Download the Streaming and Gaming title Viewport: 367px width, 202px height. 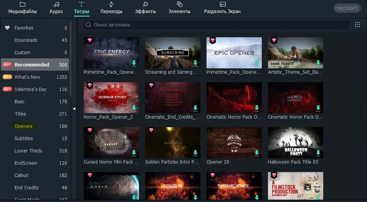(195, 63)
